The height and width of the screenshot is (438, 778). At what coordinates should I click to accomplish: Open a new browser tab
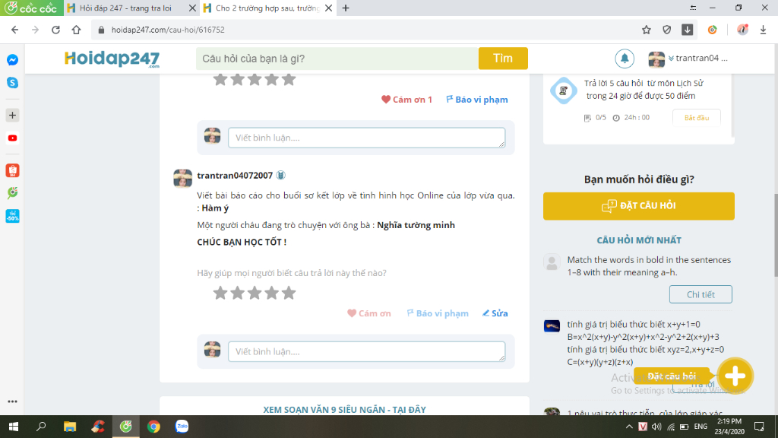point(346,8)
